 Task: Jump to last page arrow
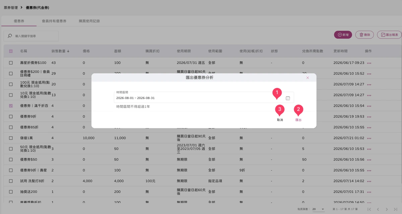point(396,209)
